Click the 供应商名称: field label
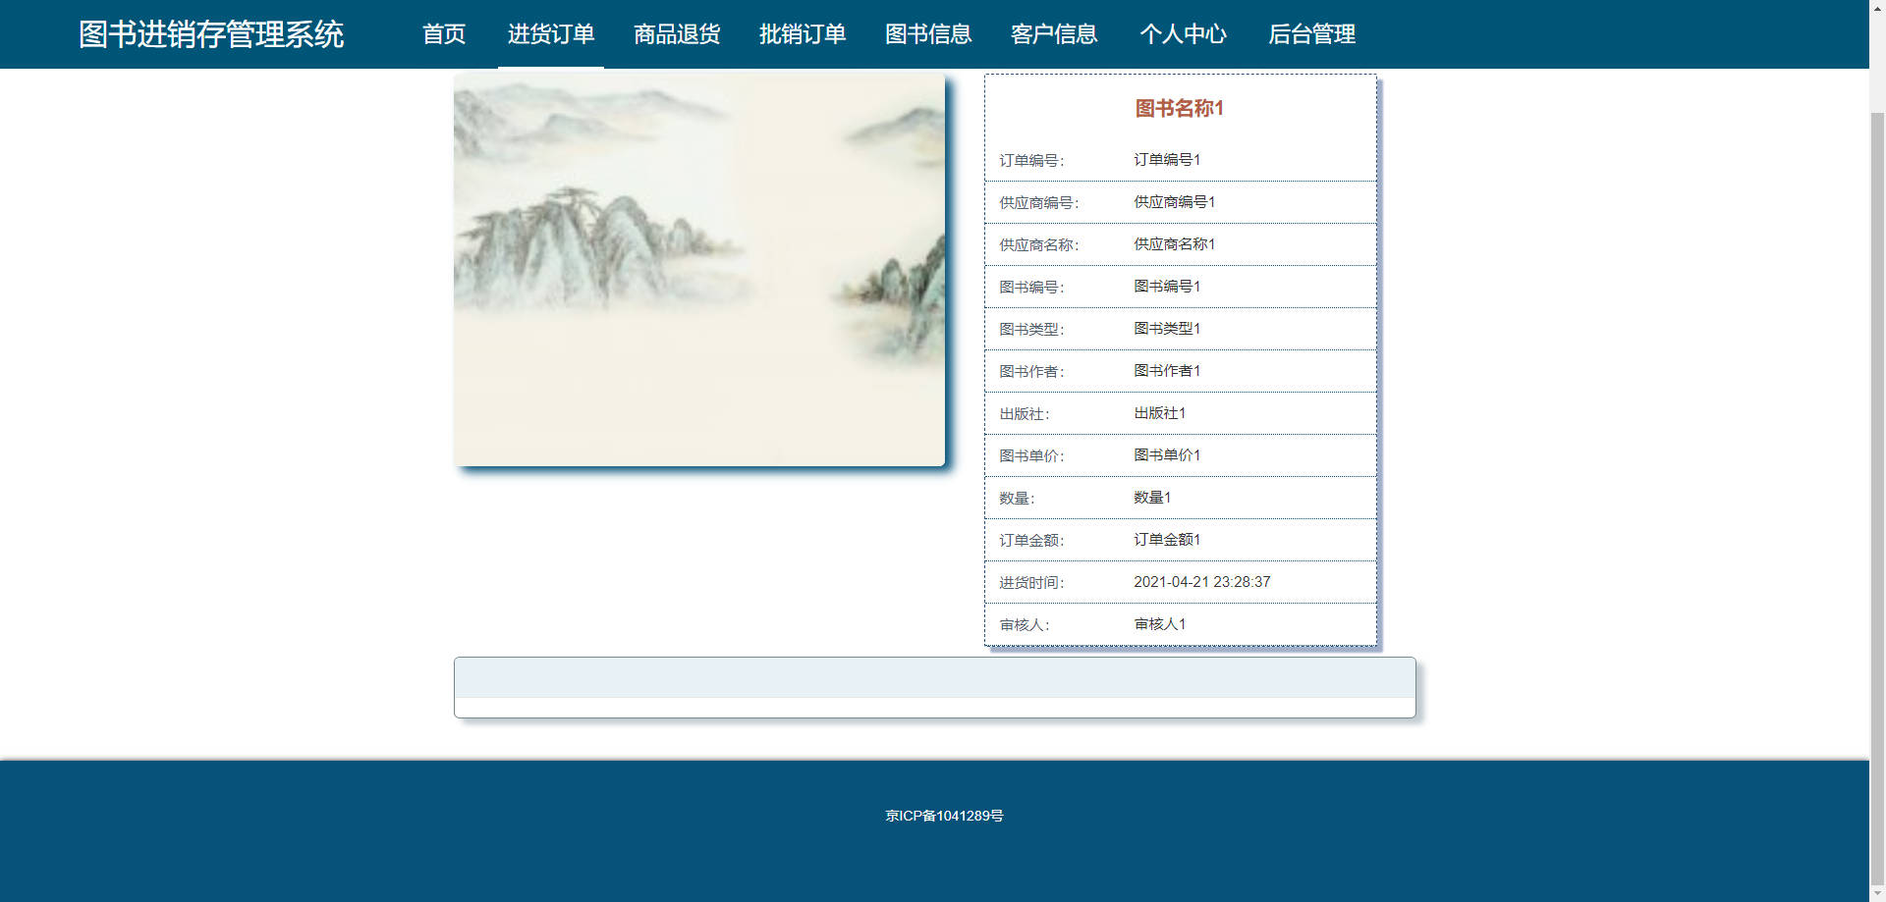 point(1039,244)
